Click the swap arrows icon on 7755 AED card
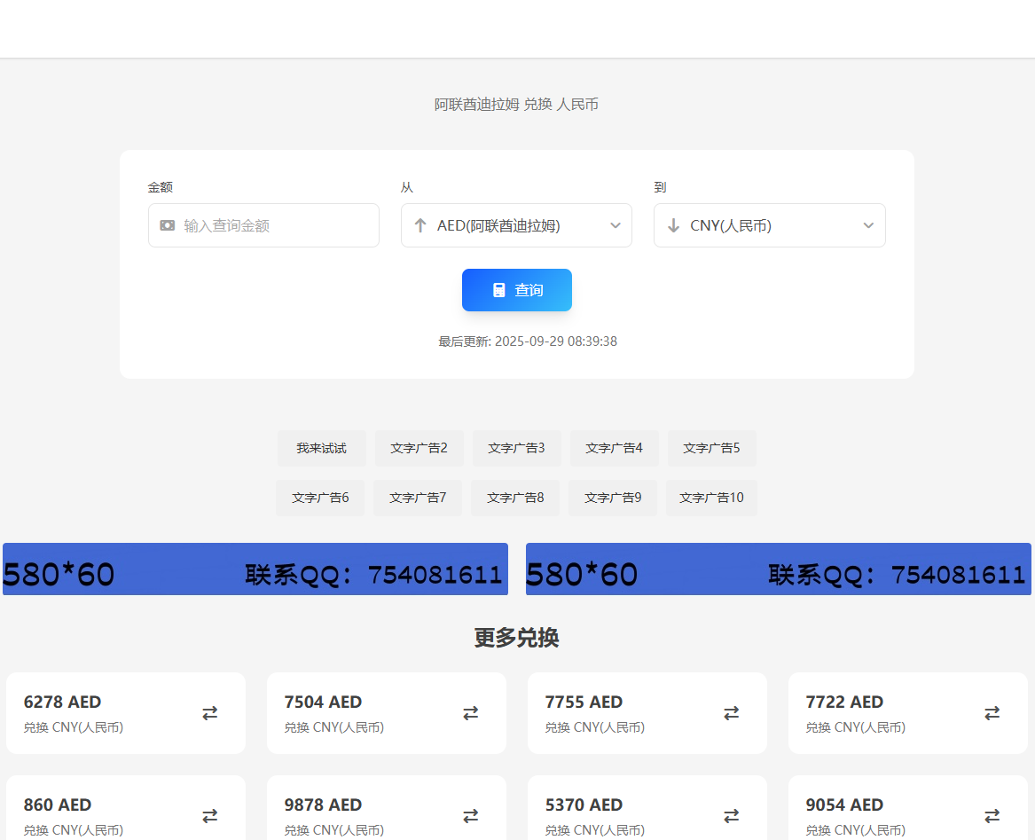The height and width of the screenshot is (840, 1035). 732,713
